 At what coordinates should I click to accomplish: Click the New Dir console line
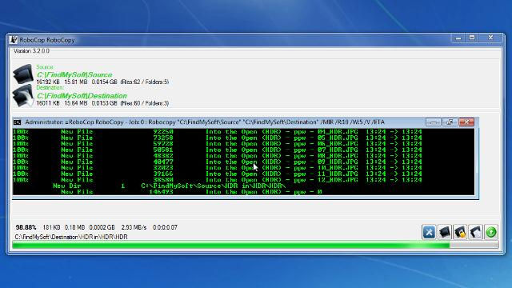(x=169, y=186)
